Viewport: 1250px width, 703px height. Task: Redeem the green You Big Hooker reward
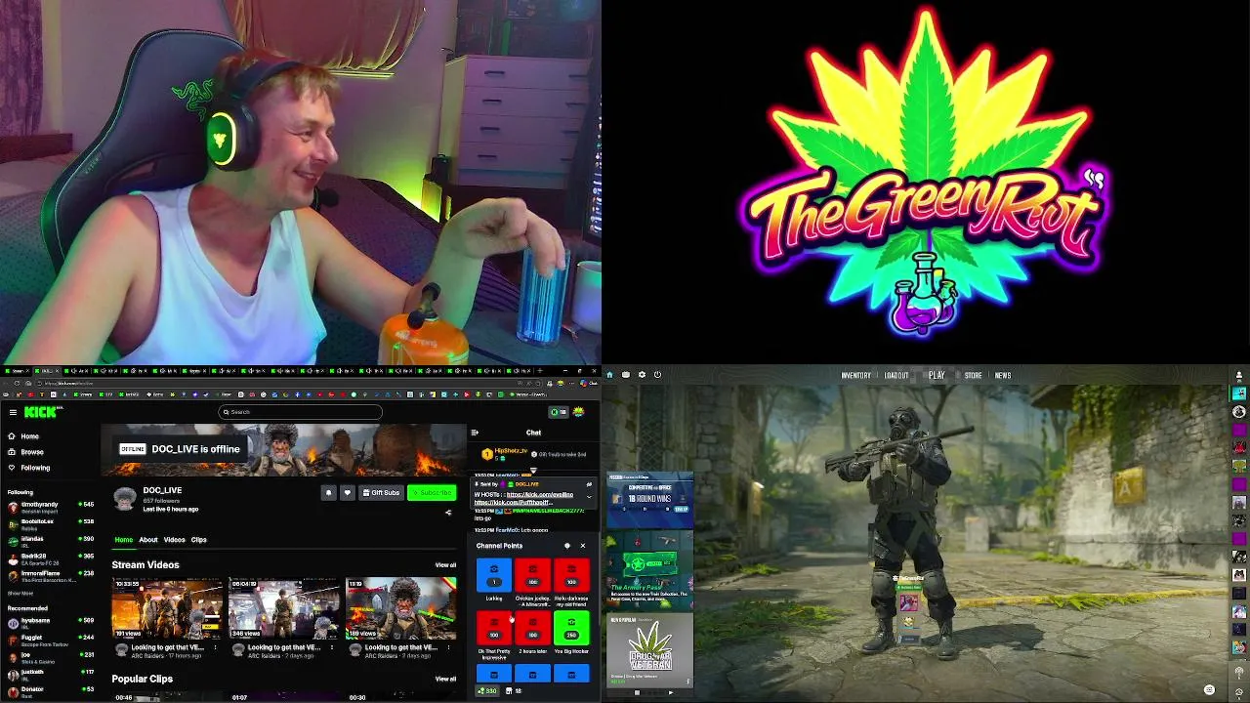[x=571, y=628]
